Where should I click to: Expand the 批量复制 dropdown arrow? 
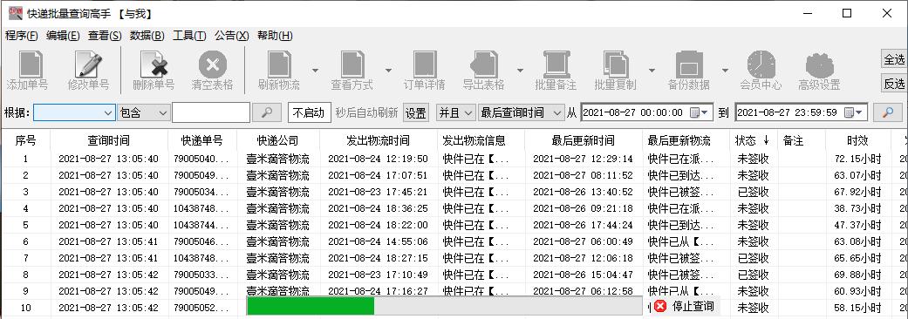(652, 70)
